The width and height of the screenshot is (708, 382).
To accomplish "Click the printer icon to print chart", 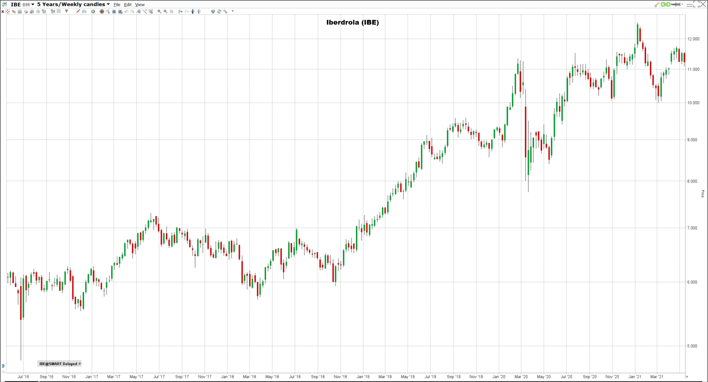I will (x=26, y=11).
